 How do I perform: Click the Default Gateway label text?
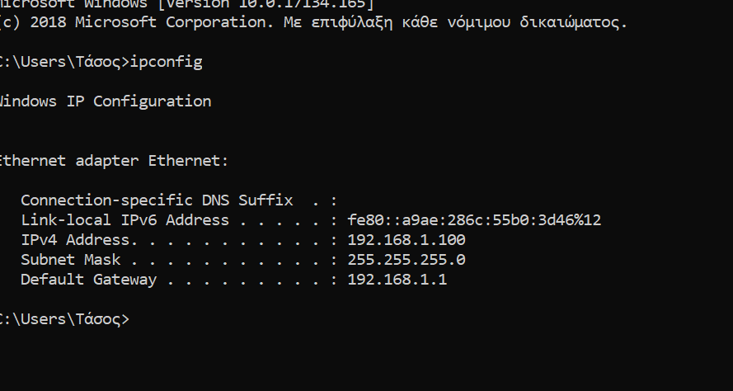[x=88, y=280]
